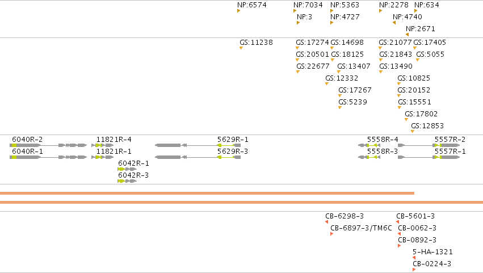Select NP:5363 insertion label
Image resolution: width=483 pixels, height=273 pixels.
click(345, 5)
